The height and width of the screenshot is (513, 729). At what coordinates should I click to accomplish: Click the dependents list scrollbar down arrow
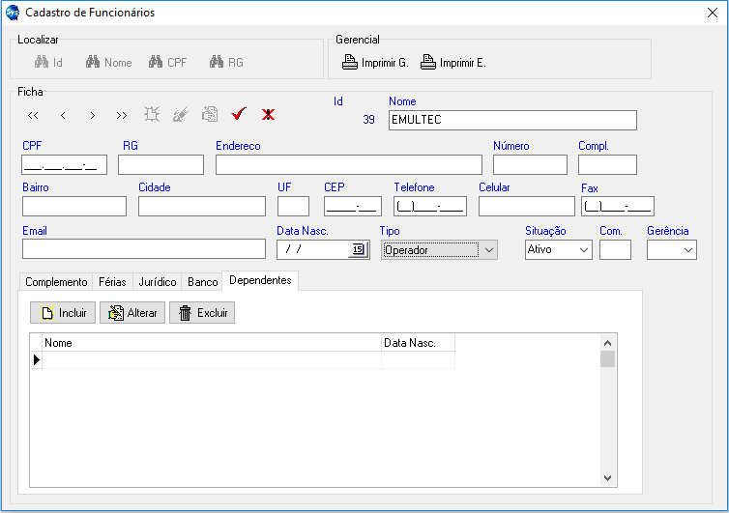[x=607, y=477]
